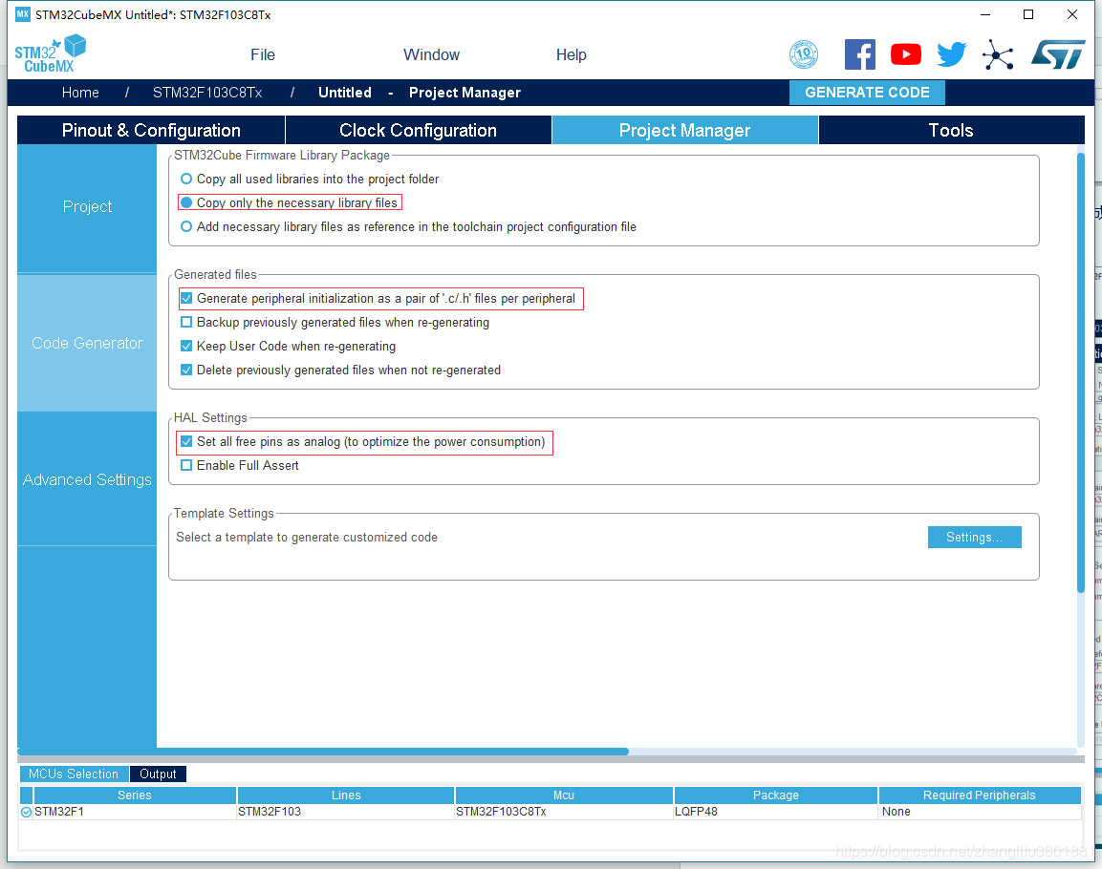Open the Advanced Settings side section
Viewport: 1102px width, 869px height.
tap(87, 479)
